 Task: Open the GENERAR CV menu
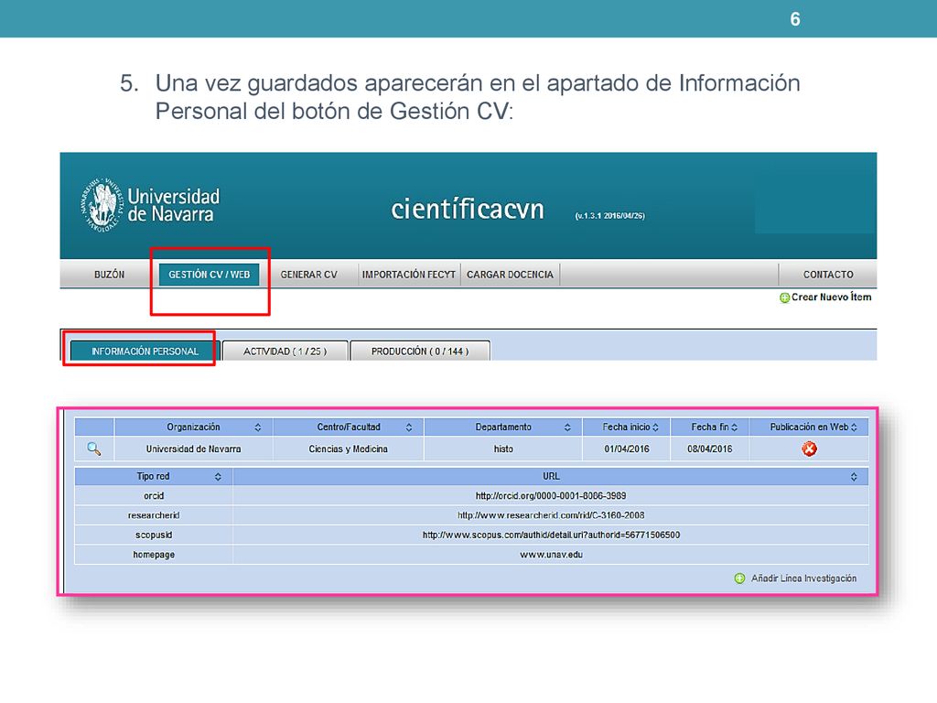tap(309, 275)
